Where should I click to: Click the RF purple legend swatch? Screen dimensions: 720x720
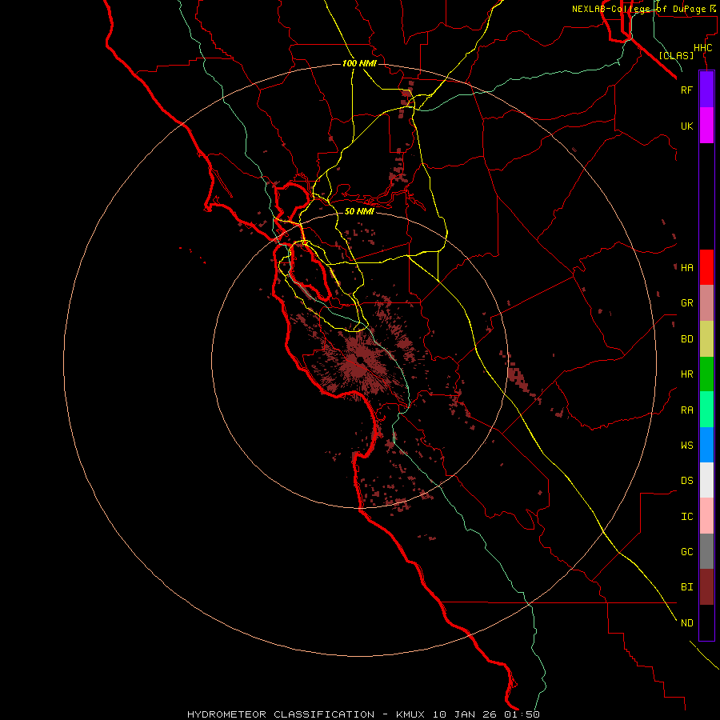pyautogui.click(x=706, y=90)
